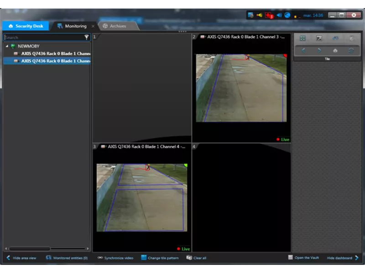The height and width of the screenshot is (273, 365).
Task: Click Hide dashboard in the bottom bar
Action: 340,258
